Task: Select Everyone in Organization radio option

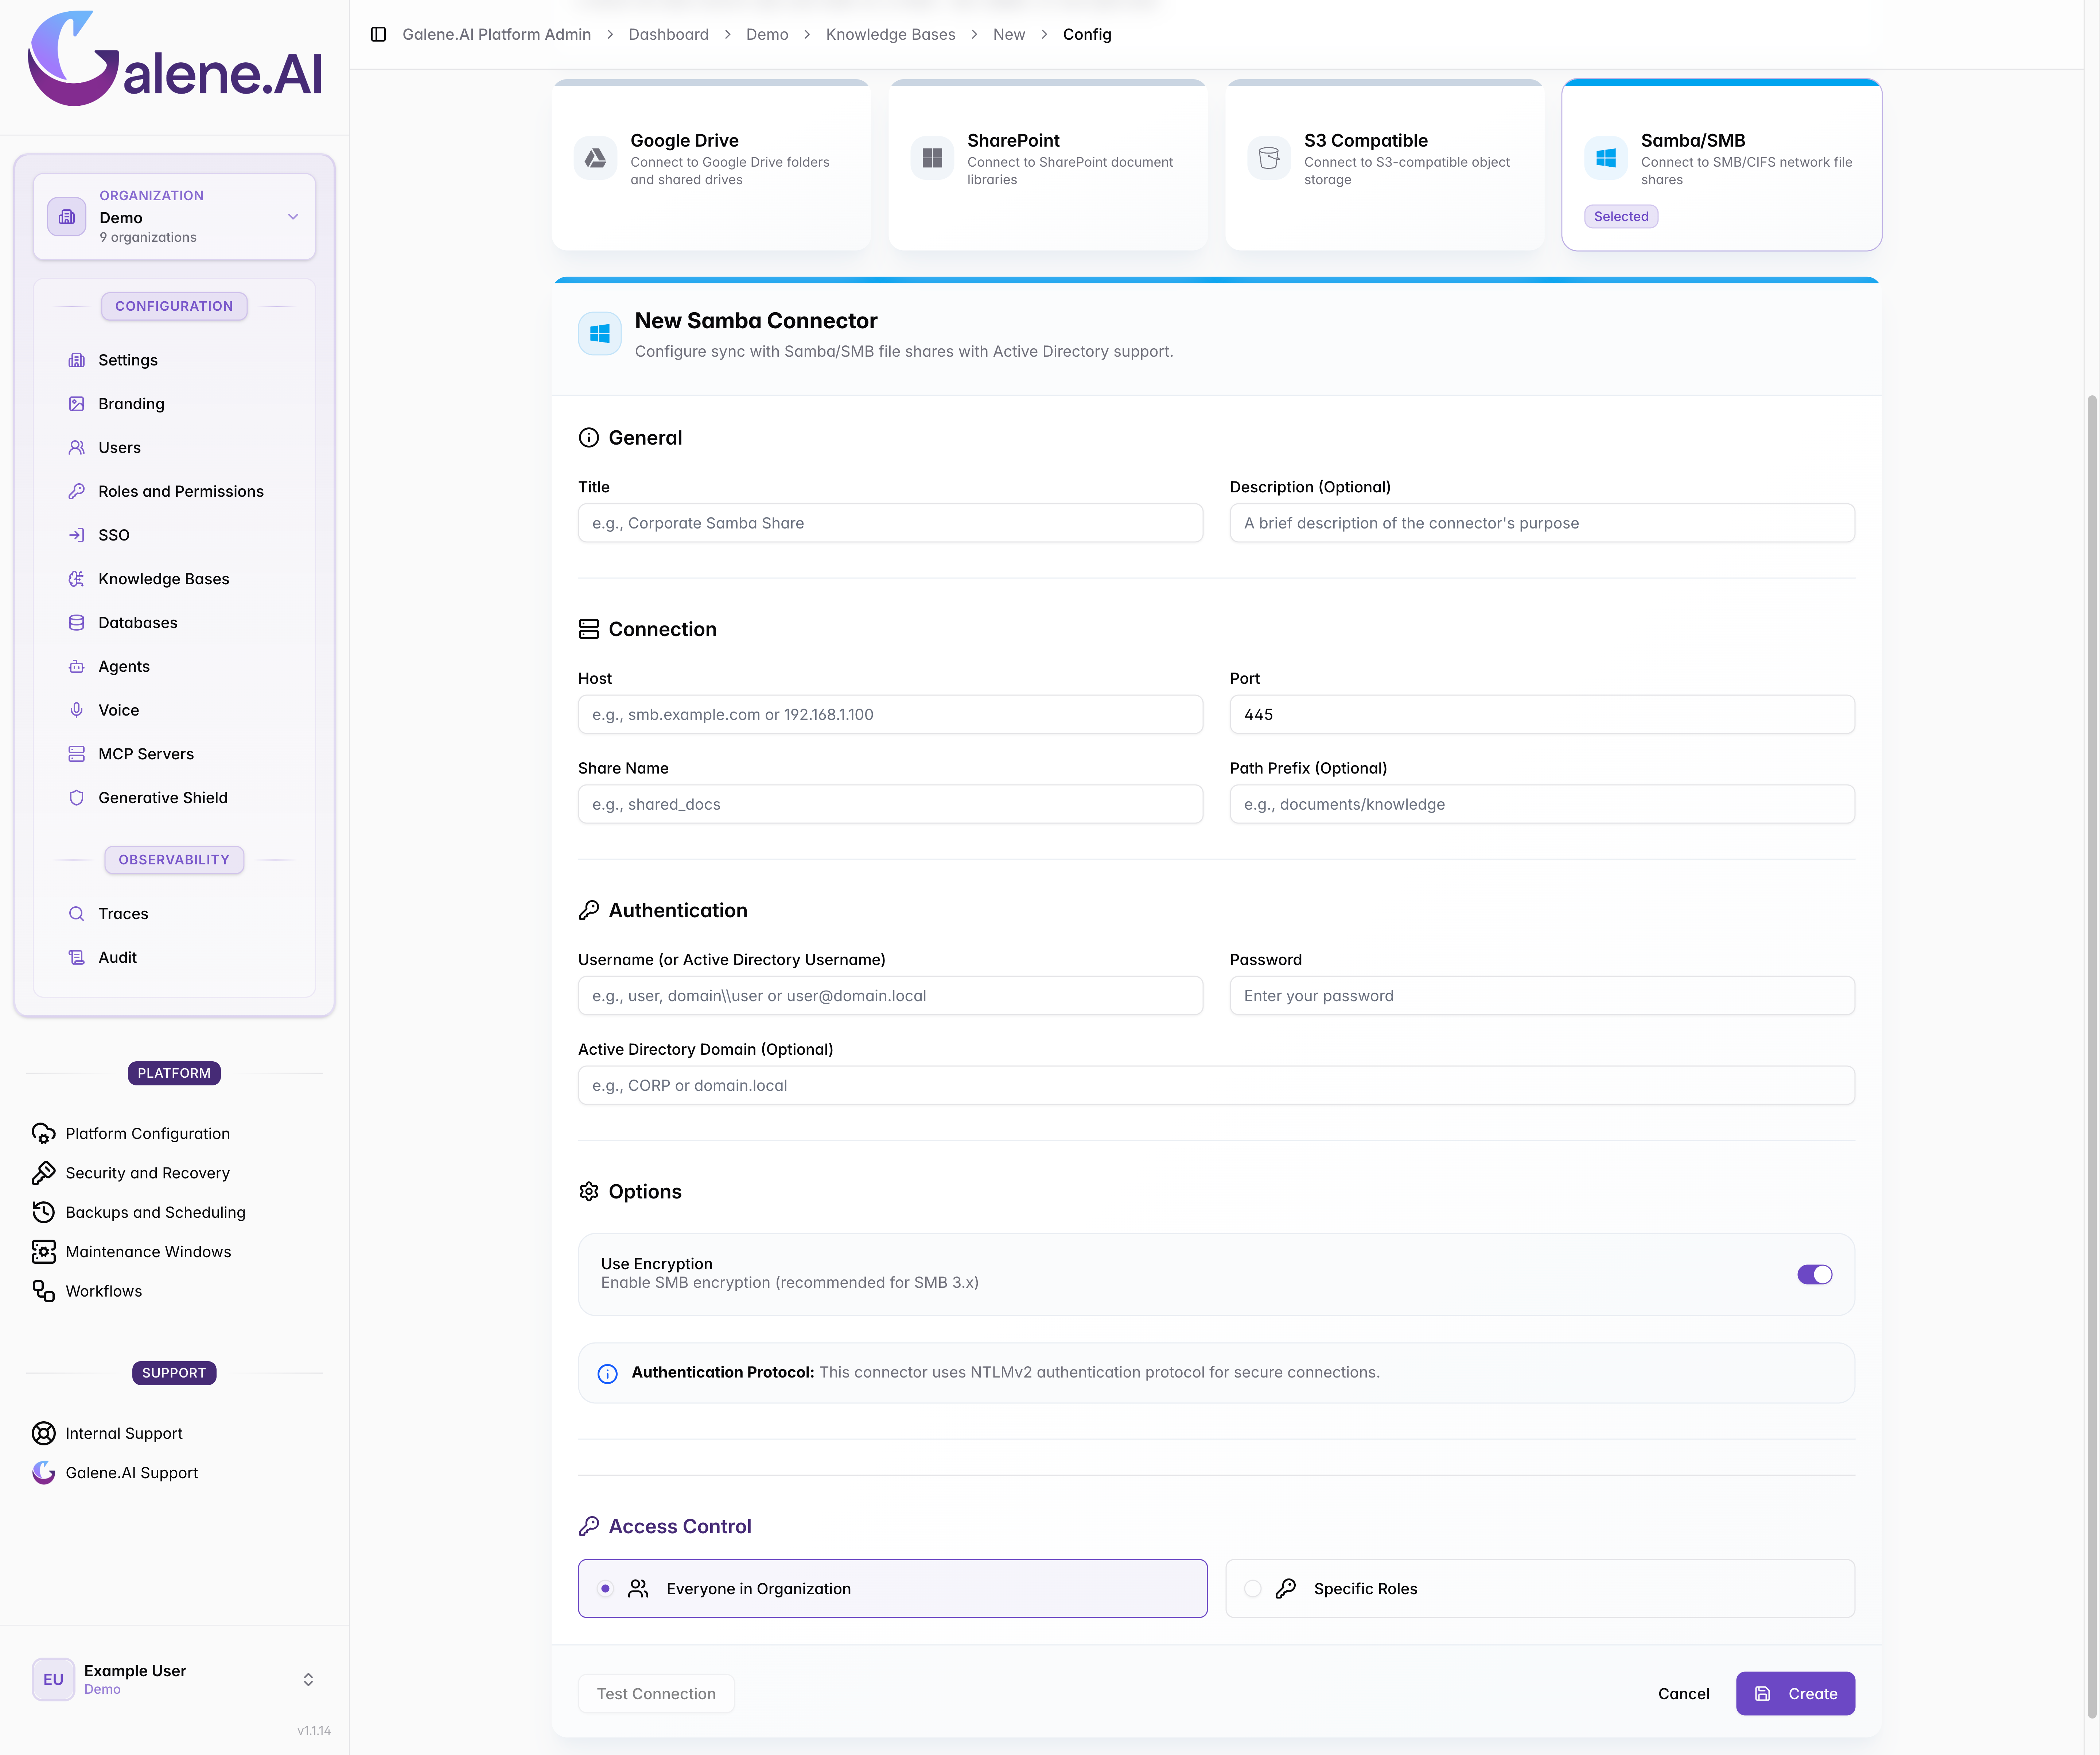Action: pyautogui.click(x=605, y=1589)
